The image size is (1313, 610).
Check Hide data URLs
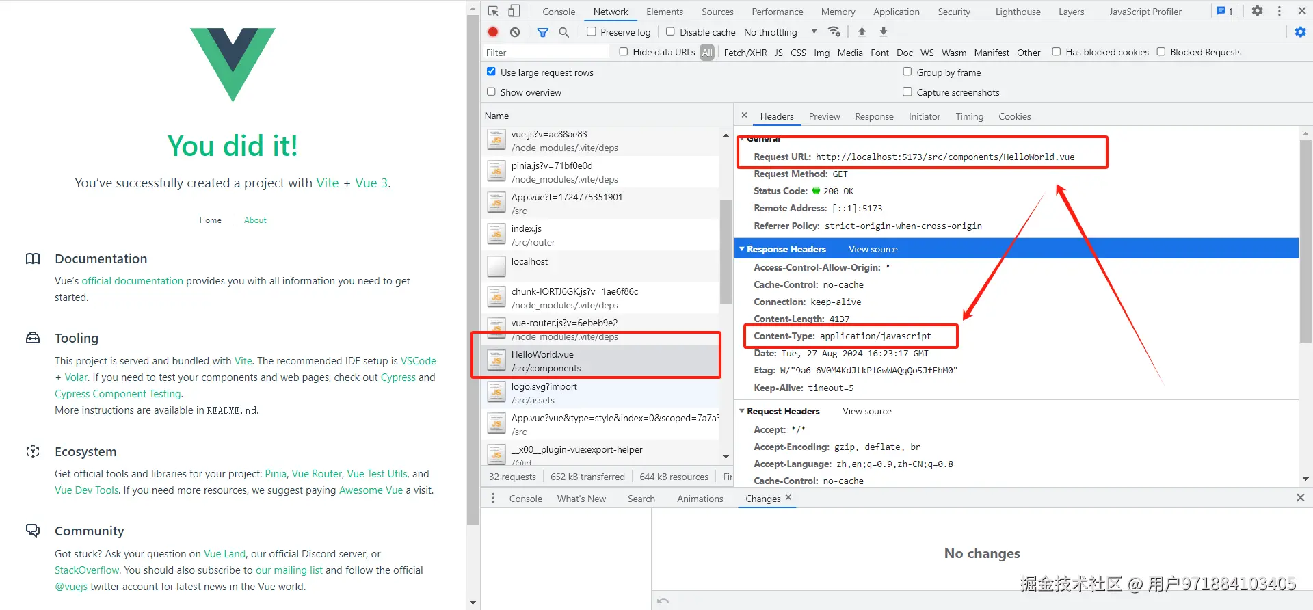pyautogui.click(x=624, y=51)
